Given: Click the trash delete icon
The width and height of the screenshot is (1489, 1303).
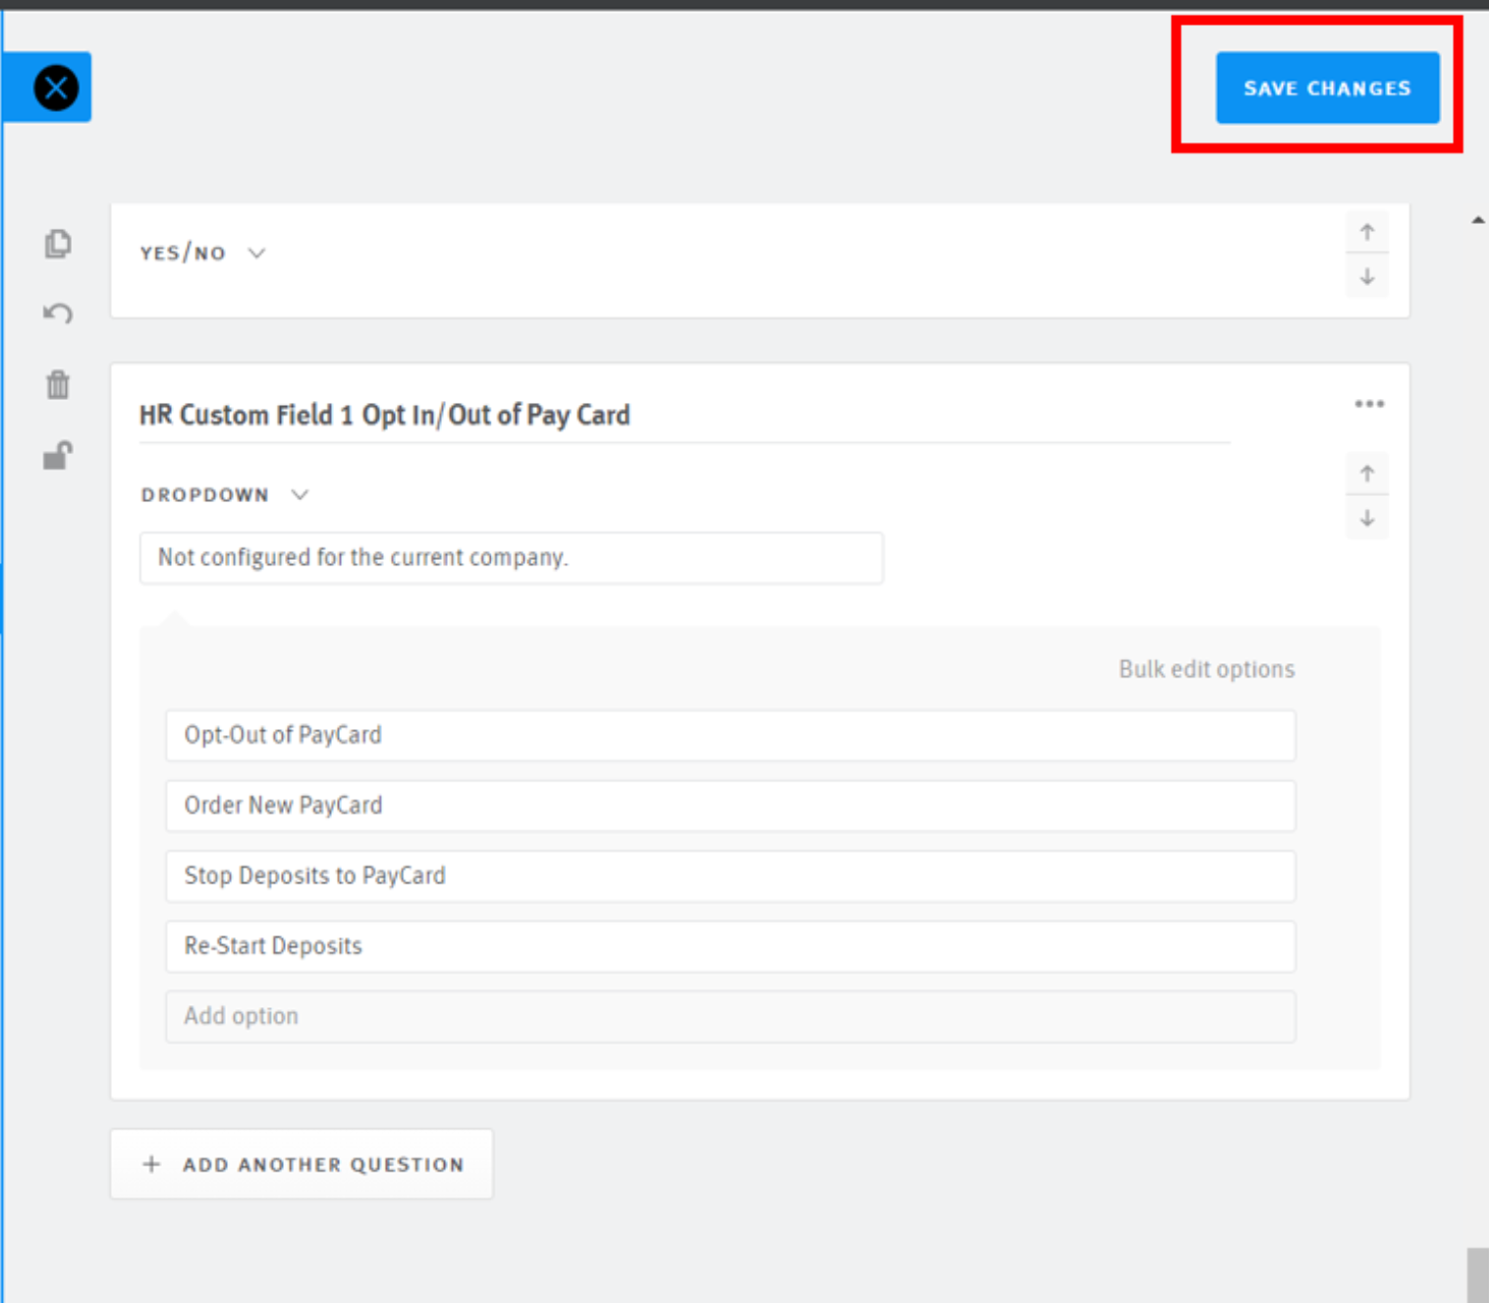Looking at the screenshot, I should pos(58,384).
